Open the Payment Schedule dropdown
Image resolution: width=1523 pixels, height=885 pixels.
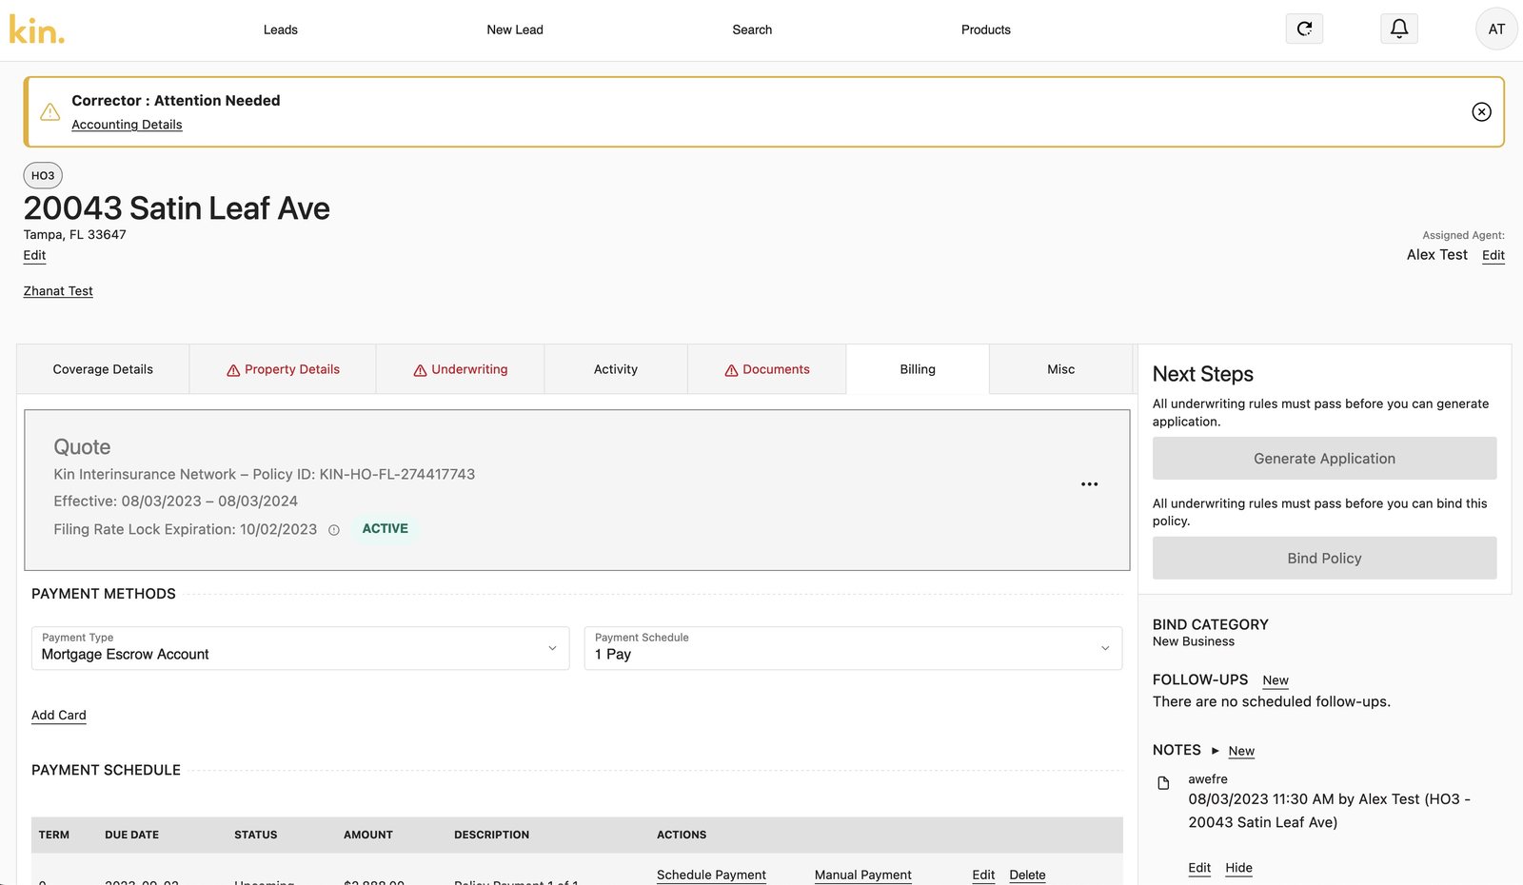pos(854,648)
